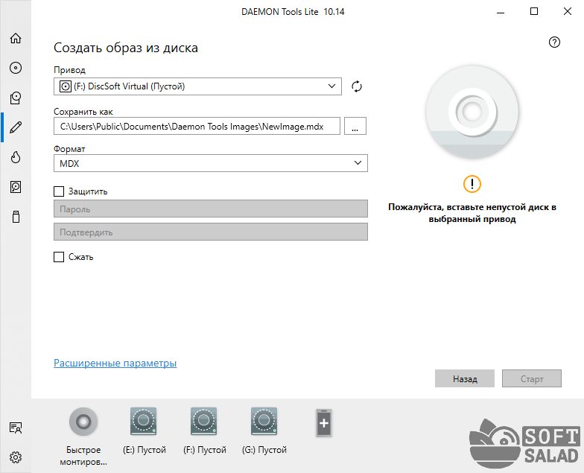Select the (E:) Пустой virtual drive
This screenshot has width=584, height=473.
pos(143,422)
